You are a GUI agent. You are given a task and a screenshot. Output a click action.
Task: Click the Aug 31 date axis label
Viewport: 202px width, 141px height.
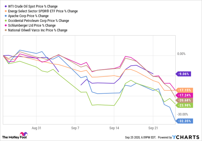click(x=37, y=127)
